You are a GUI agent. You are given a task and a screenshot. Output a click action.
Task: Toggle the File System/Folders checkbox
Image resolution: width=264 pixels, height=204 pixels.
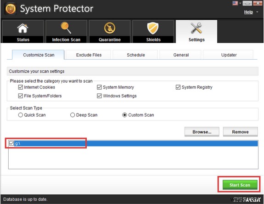pyautogui.click(x=20, y=96)
